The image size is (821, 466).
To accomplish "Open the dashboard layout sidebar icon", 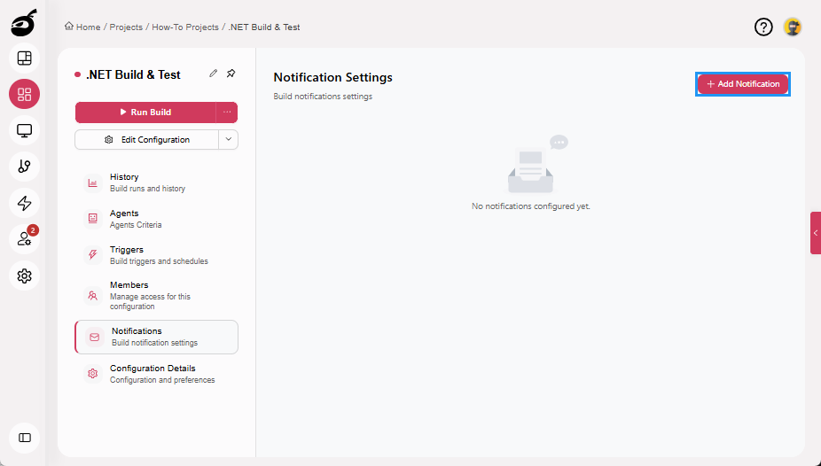I will tap(25, 58).
